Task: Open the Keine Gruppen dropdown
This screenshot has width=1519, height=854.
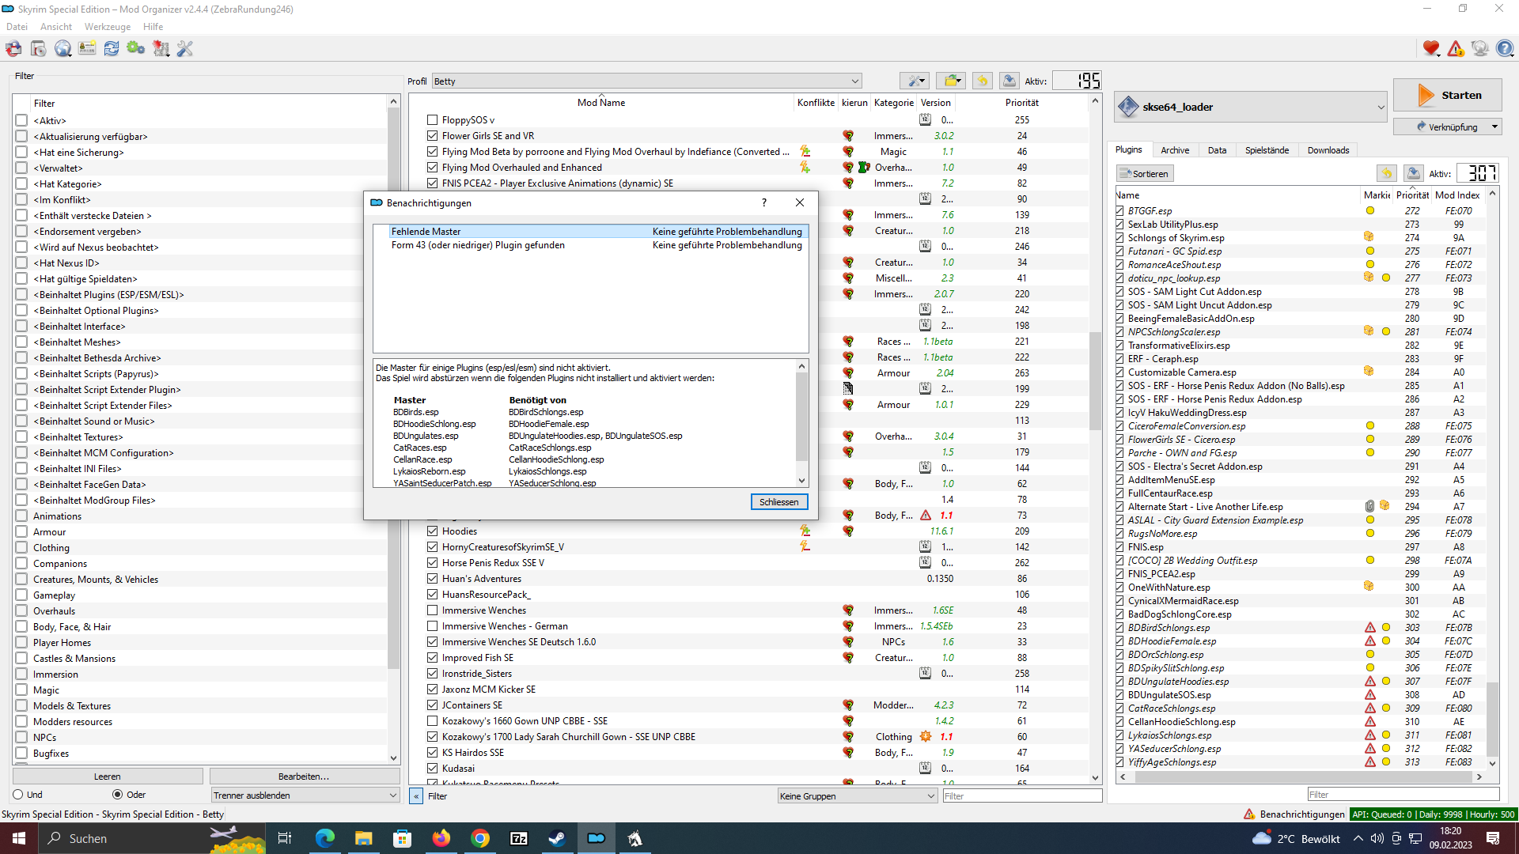Action: pyautogui.click(x=858, y=796)
